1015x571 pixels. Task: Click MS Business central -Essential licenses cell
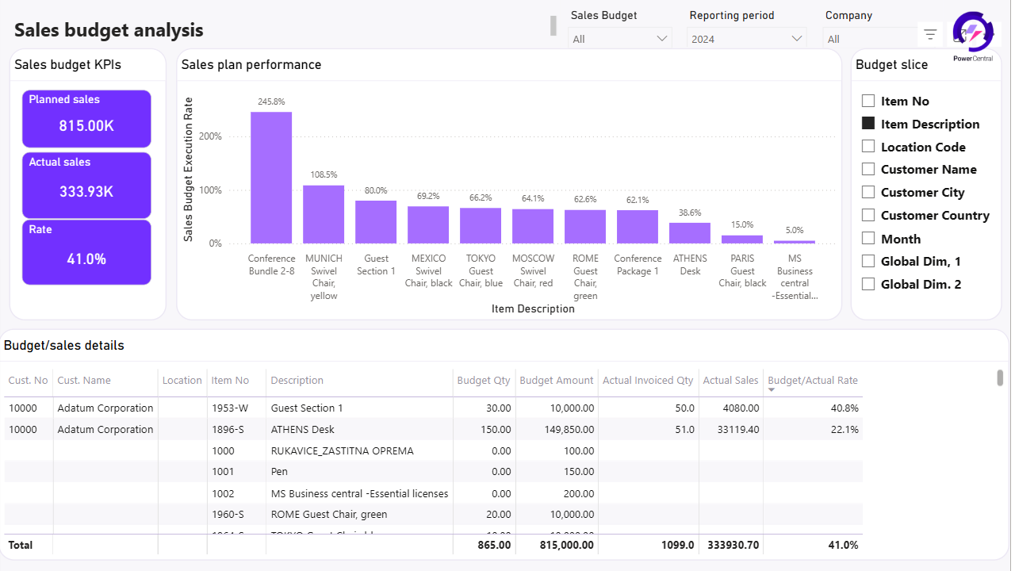tap(360, 493)
